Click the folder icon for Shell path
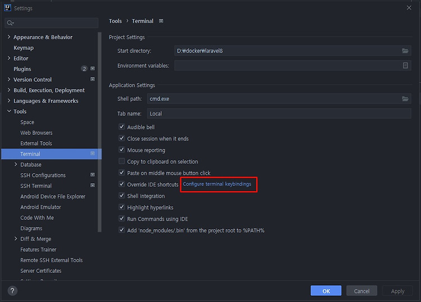Image resolution: width=421 pixels, height=302 pixels. (405, 99)
